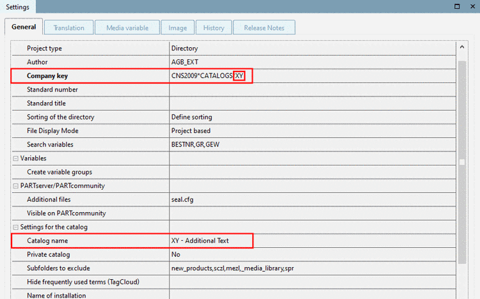Select the 'Subfolders to exclude' label
480x299 pixels.
coord(58,268)
